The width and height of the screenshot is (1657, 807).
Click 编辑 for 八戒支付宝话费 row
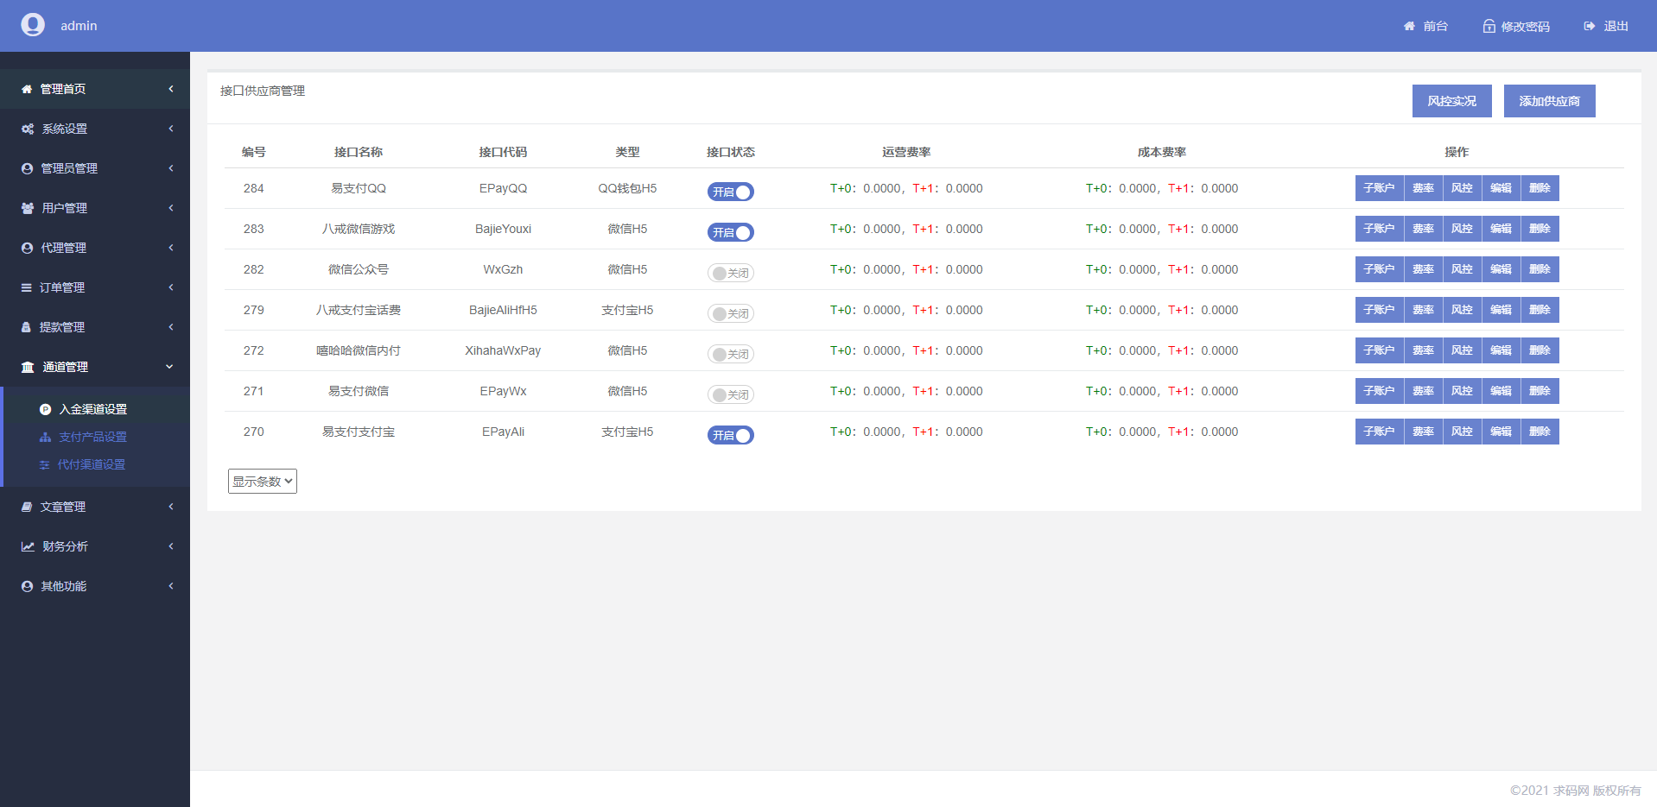click(x=1501, y=310)
